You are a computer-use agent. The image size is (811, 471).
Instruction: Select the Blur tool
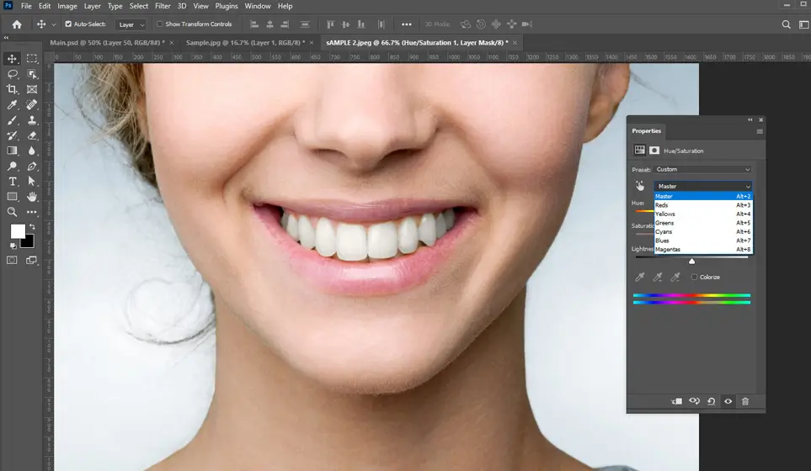click(x=32, y=151)
